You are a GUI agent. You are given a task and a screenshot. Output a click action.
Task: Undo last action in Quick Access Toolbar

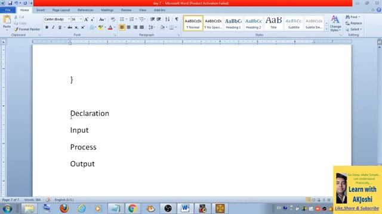[16, 3]
